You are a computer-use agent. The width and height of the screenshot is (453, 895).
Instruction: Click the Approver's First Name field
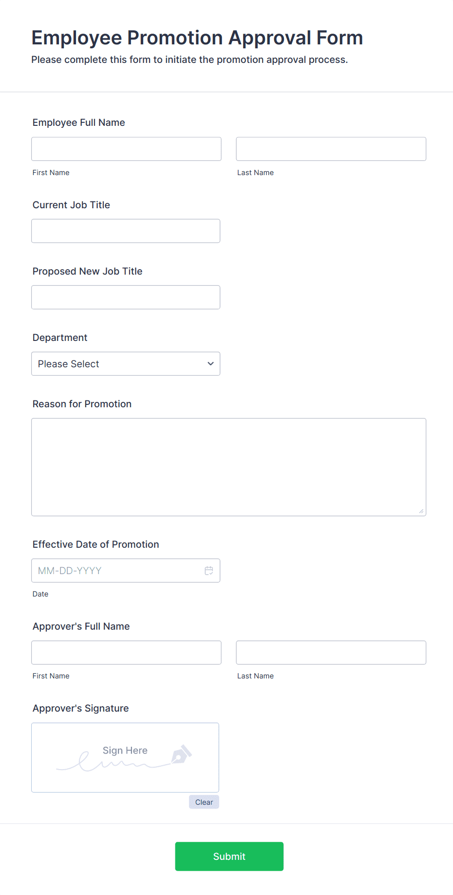(126, 652)
